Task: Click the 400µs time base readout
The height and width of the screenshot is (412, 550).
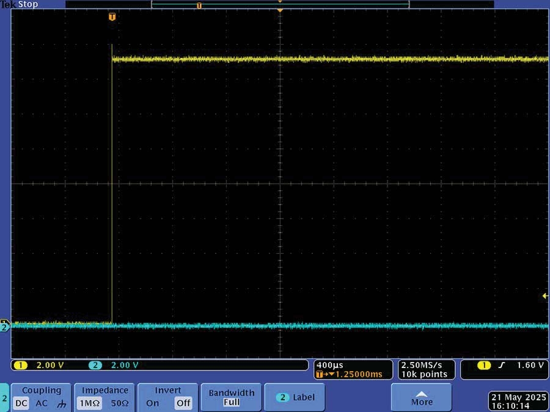Action: pyautogui.click(x=330, y=366)
